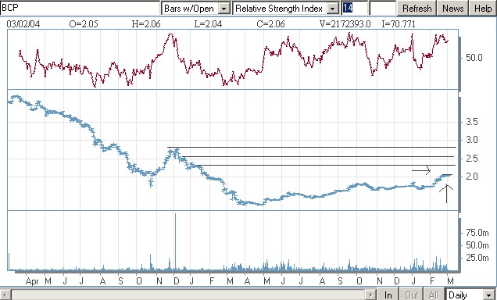The width and height of the screenshot is (497, 300).
Task: Expand the indicator dropdown arrow
Action: click(333, 9)
